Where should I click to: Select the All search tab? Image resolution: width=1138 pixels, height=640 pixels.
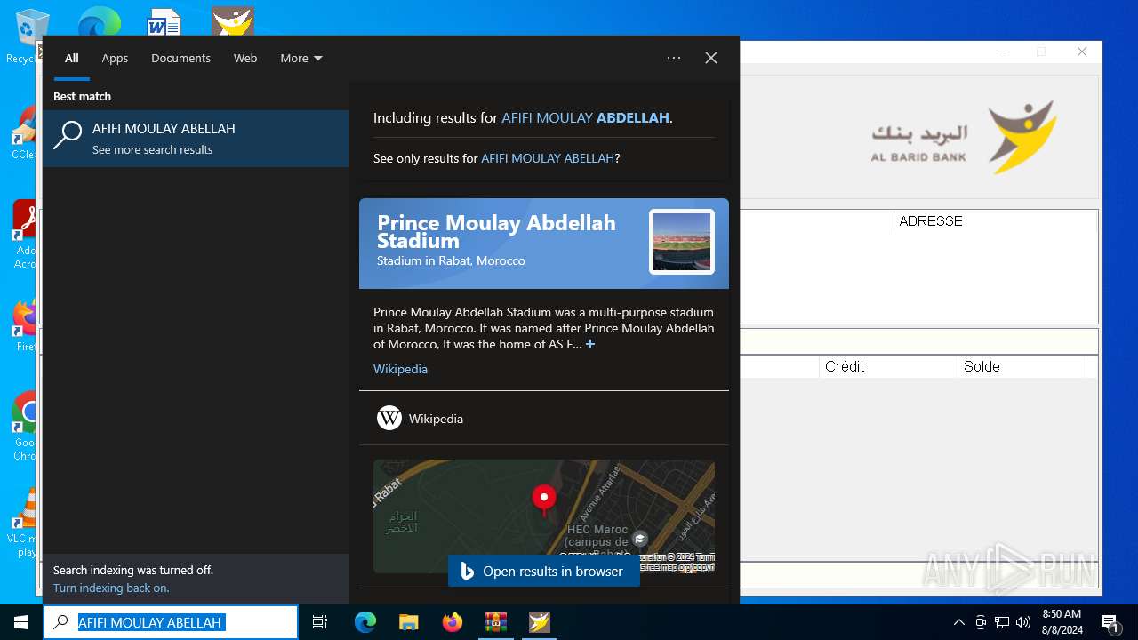(72, 58)
